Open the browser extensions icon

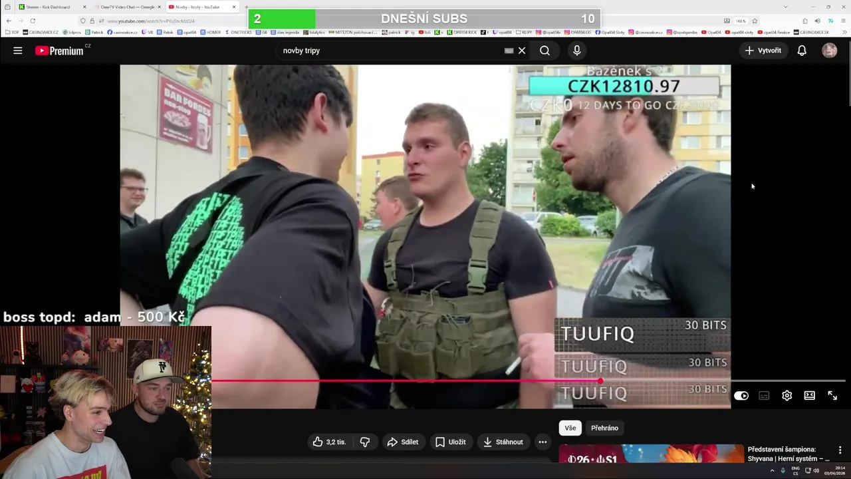(805, 21)
